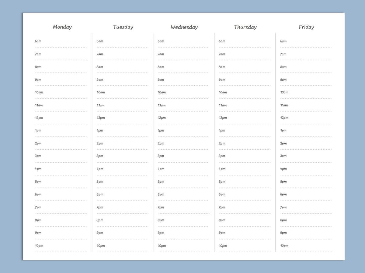365x273 pixels.
Task: Click the 10am label in Wednesday column
Action: (162, 92)
